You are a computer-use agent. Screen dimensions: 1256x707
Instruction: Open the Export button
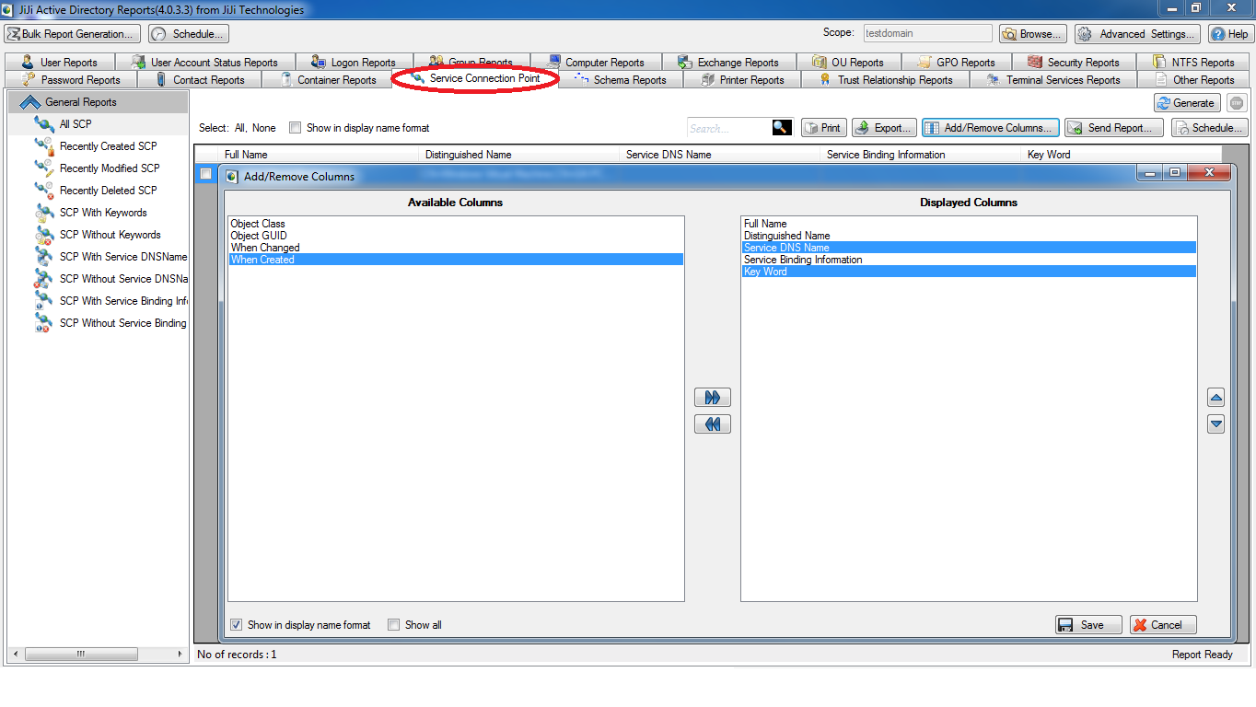[885, 128]
